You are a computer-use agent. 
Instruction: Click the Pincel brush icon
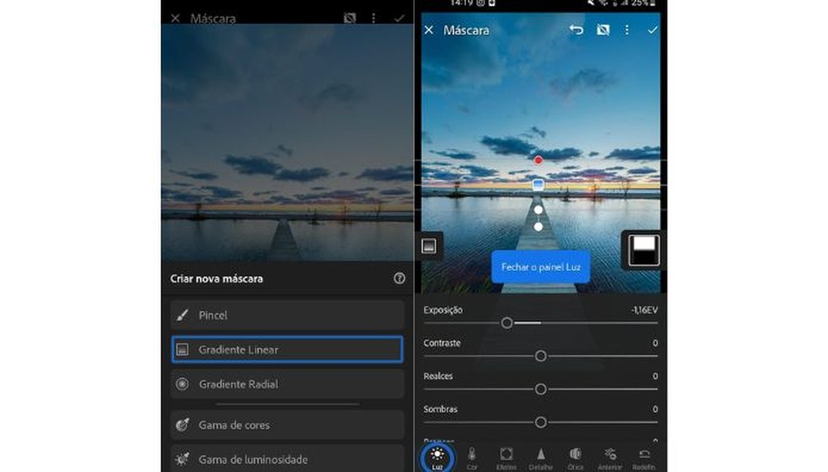(183, 316)
